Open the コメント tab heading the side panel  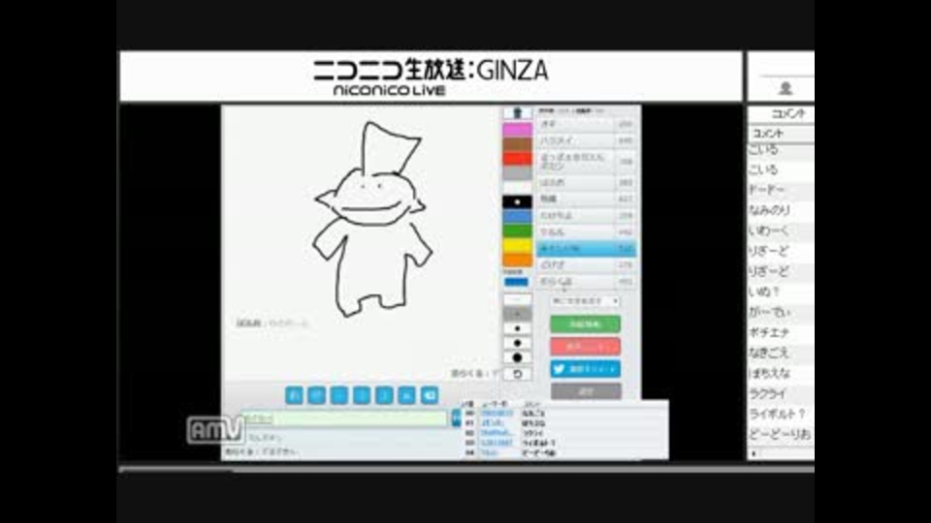788,113
